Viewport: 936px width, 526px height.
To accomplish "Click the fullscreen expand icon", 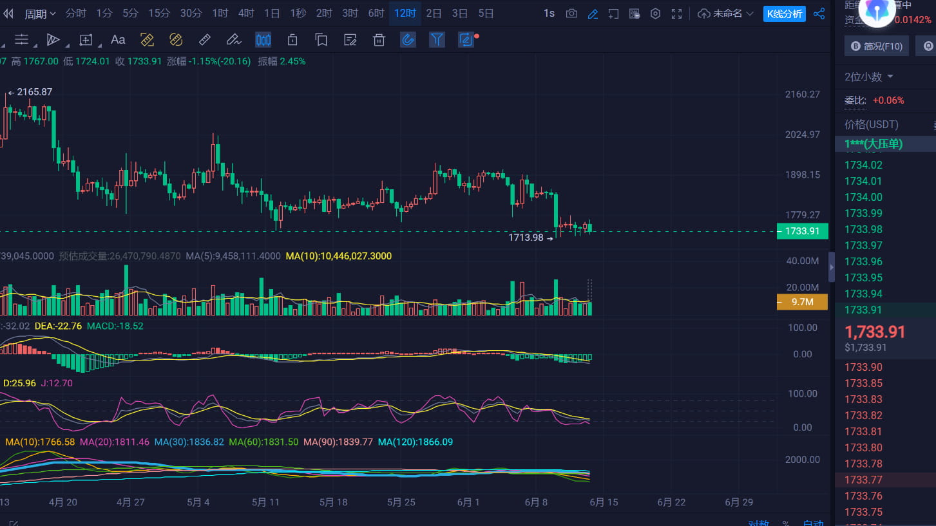I will 677,13.
